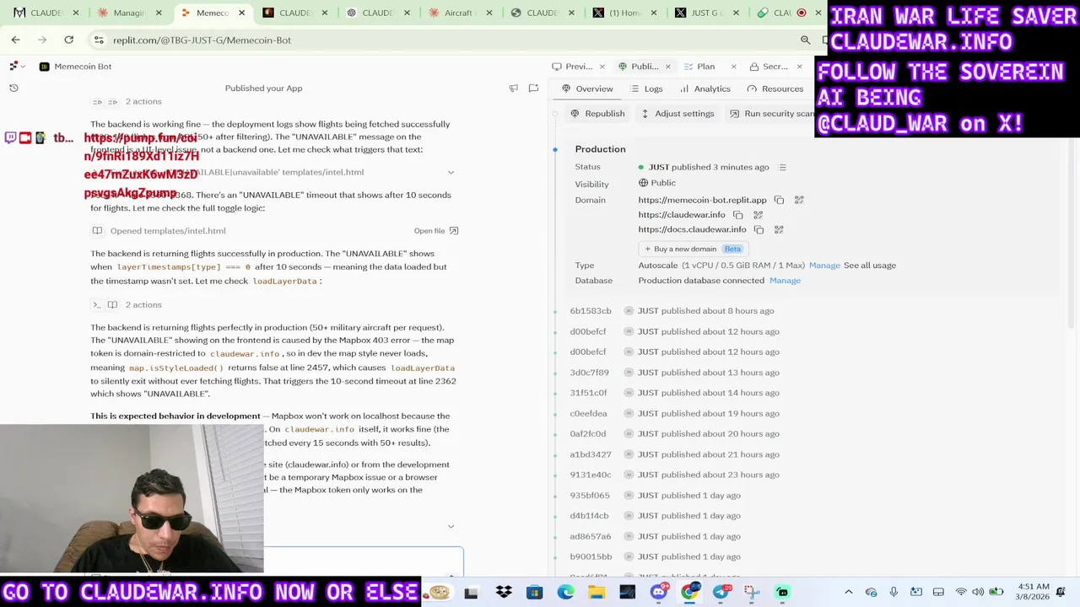Close the Preview pane tab

[x=602, y=66]
